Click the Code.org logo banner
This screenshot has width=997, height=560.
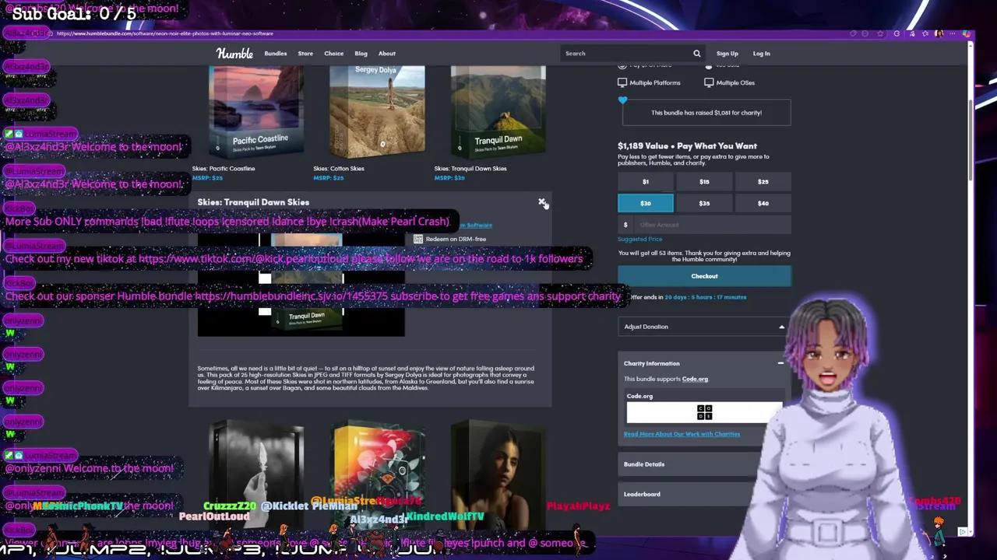coord(704,412)
